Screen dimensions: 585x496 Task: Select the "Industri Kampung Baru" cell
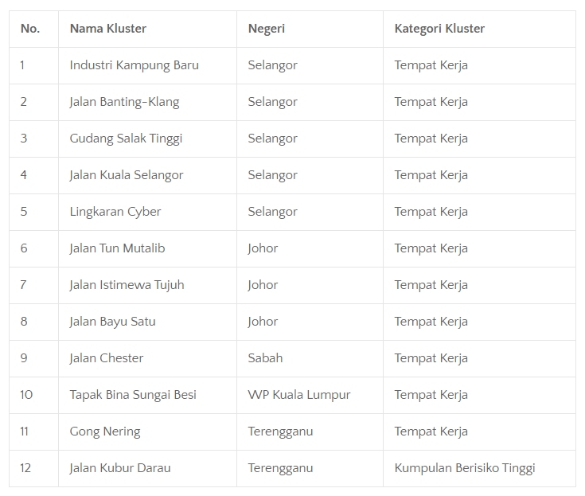135,65
